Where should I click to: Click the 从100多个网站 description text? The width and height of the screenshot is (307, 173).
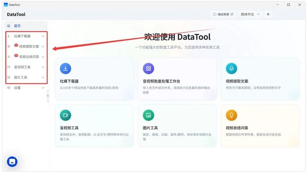(x=89, y=88)
